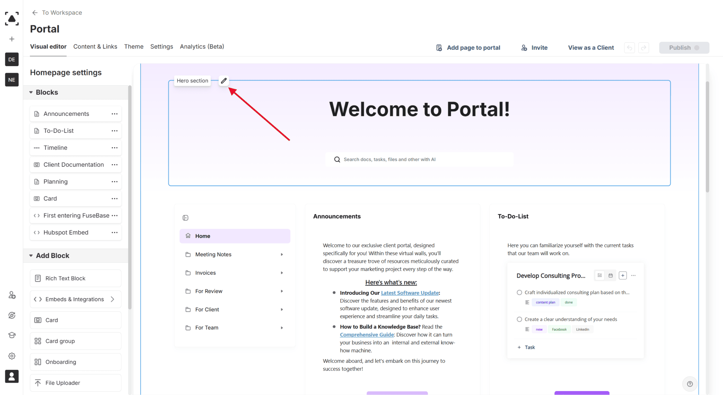This screenshot has height=395, width=723.
Task: Open the Analytics (Beta) tab
Action: tap(202, 46)
